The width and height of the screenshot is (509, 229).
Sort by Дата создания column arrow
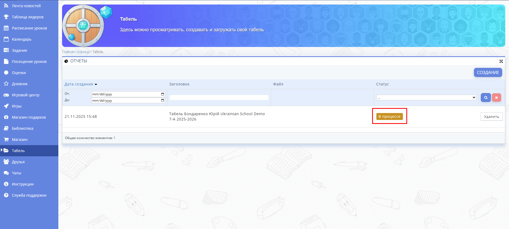pos(96,84)
